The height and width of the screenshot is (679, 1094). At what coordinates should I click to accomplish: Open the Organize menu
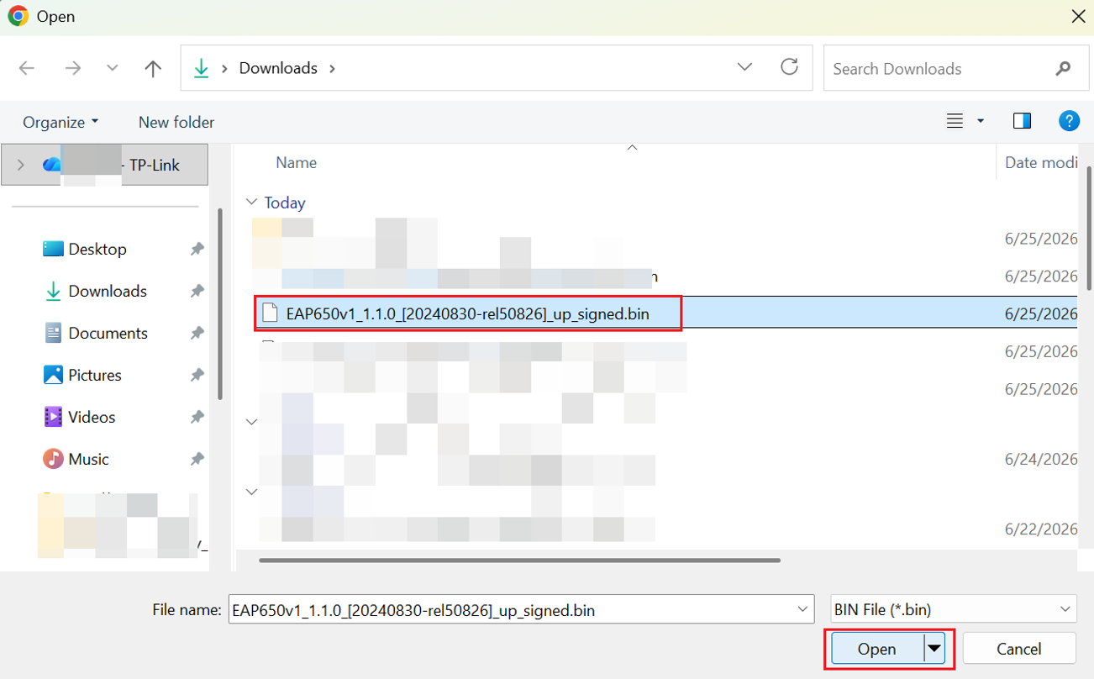click(x=60, y=122)
